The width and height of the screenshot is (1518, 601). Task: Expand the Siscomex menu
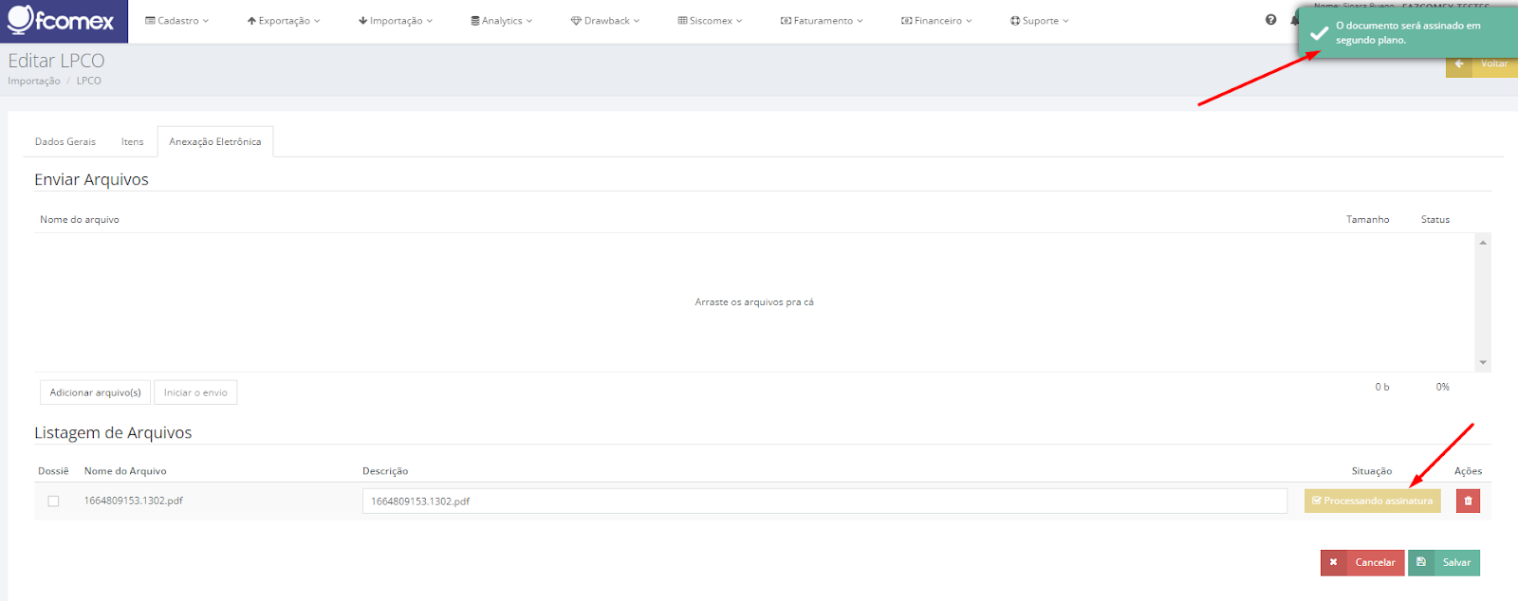tap(711, 21)
